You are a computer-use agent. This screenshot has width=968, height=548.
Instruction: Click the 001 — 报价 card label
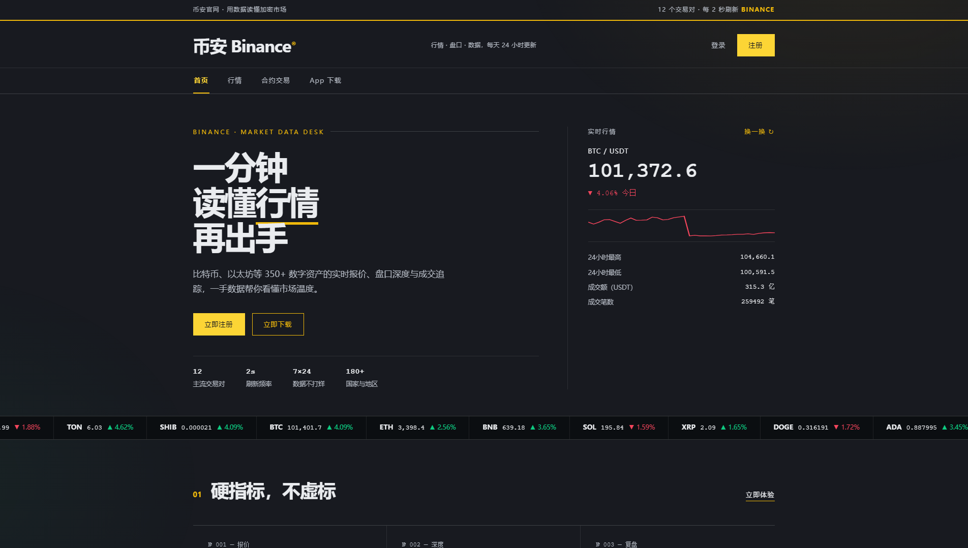point(228,544)
